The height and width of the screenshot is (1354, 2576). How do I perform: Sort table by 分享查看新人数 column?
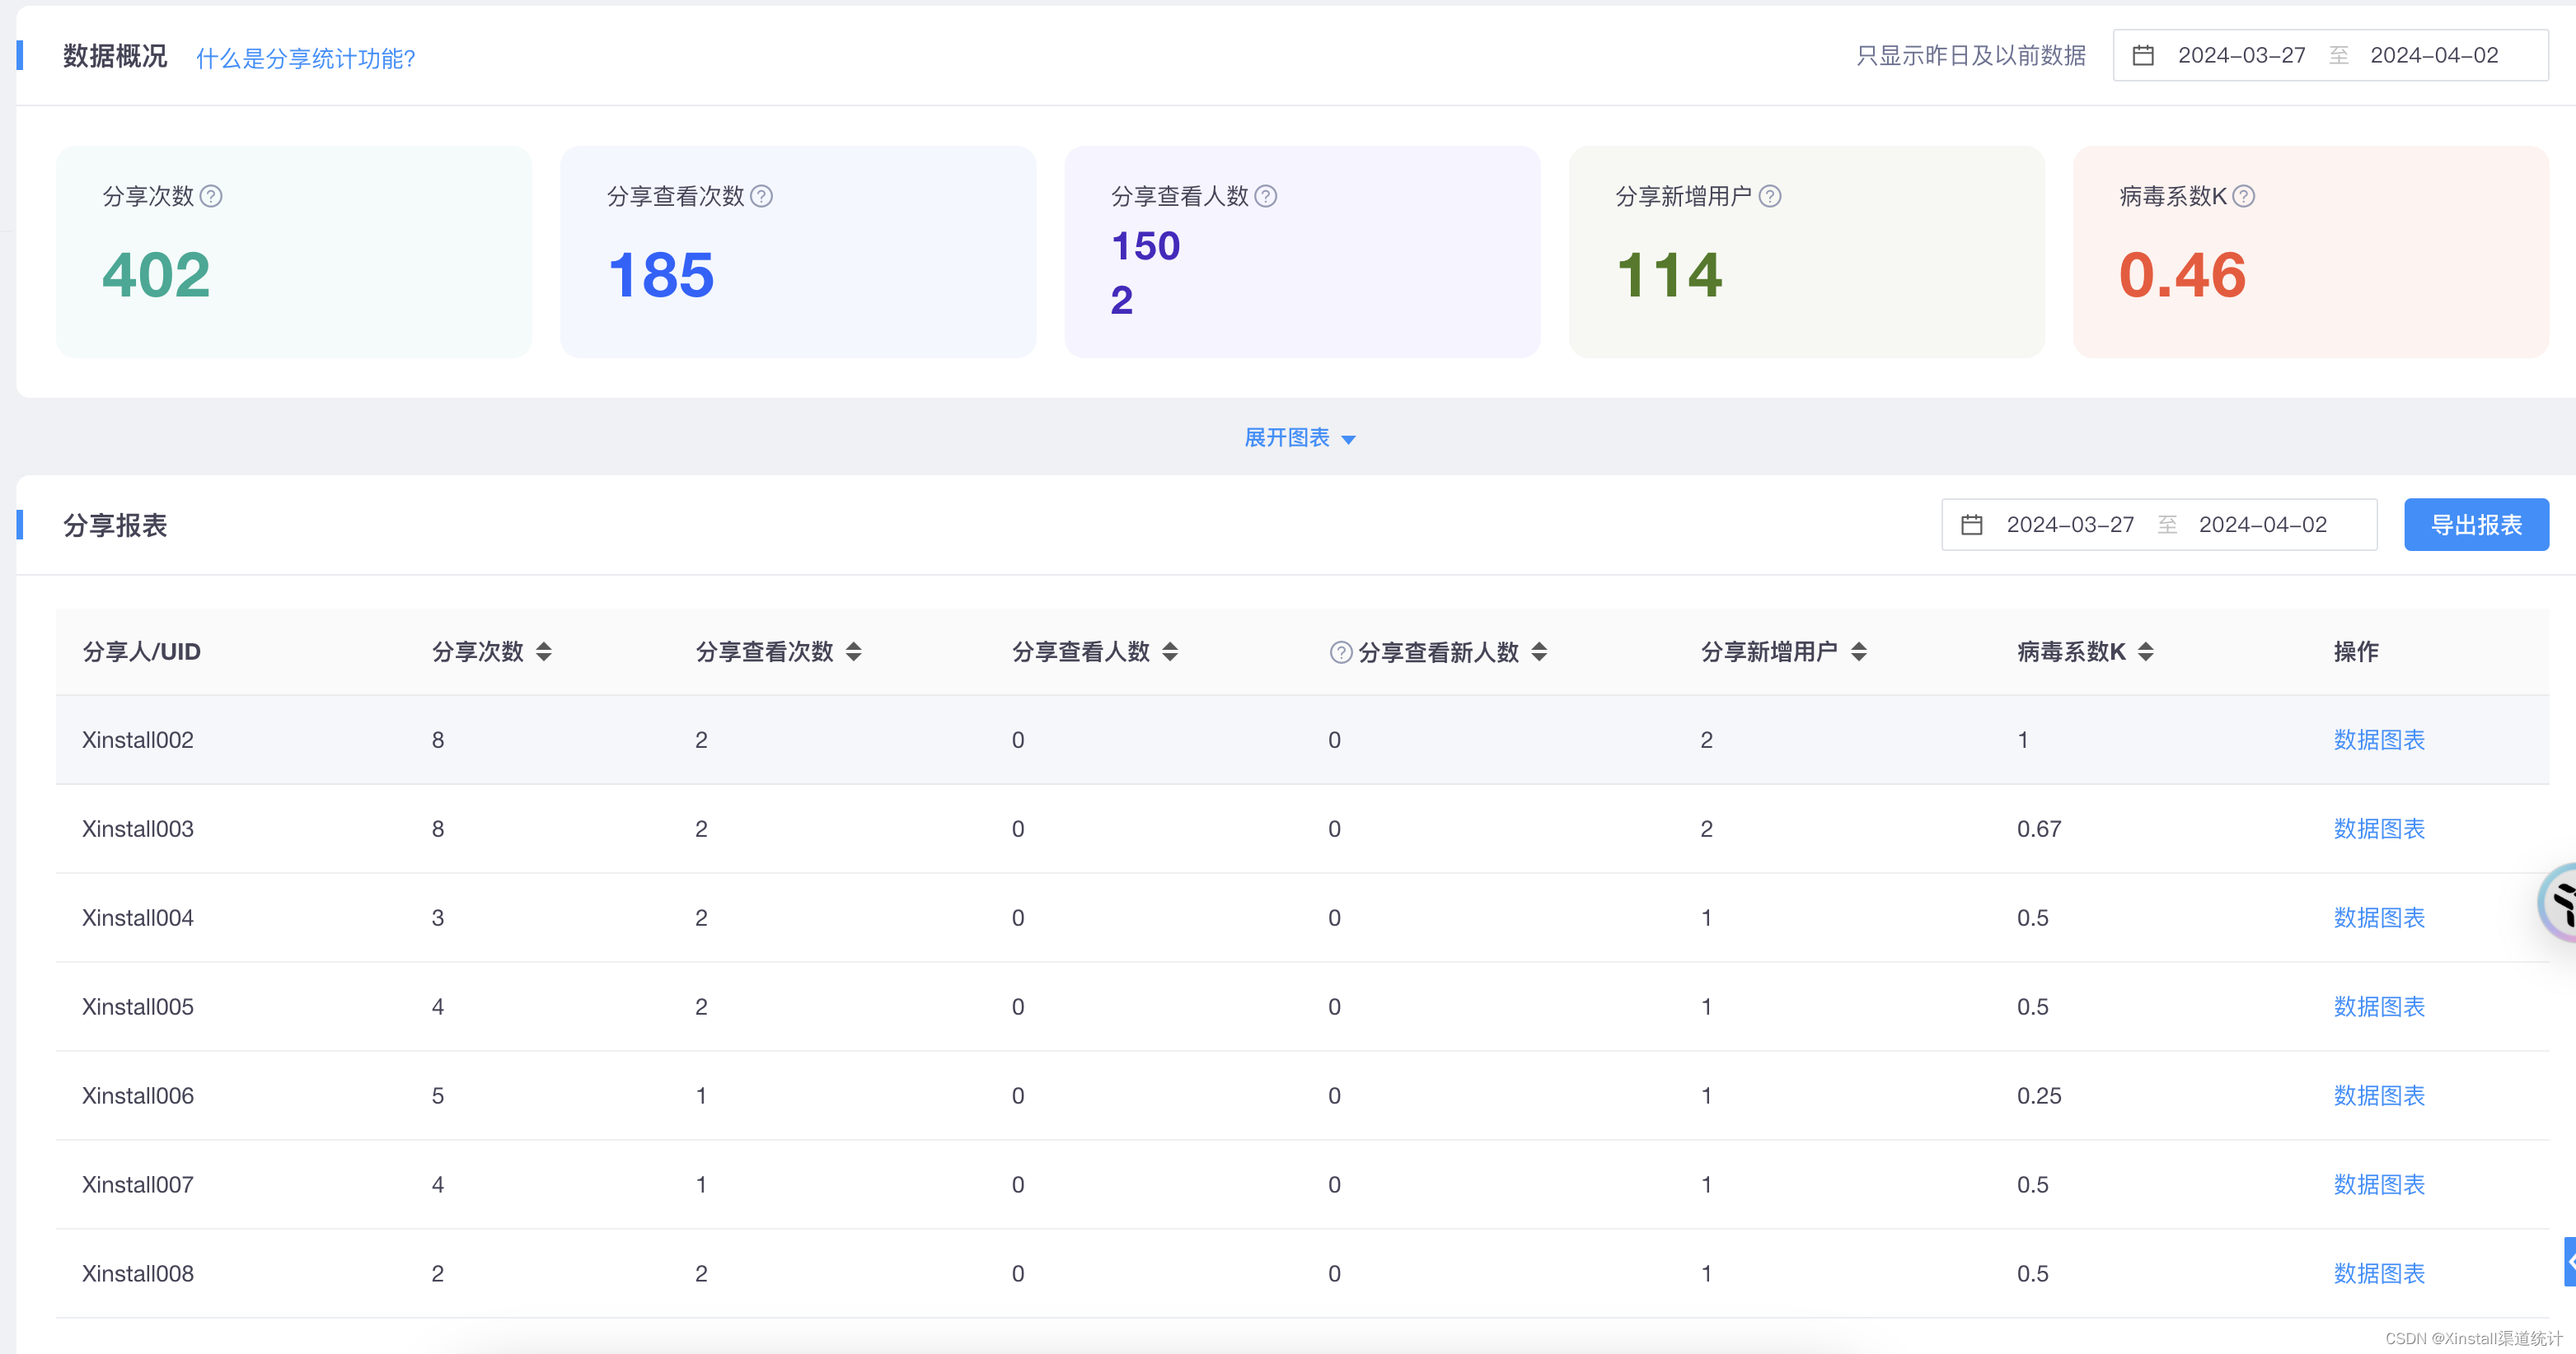coord(1539,652)
